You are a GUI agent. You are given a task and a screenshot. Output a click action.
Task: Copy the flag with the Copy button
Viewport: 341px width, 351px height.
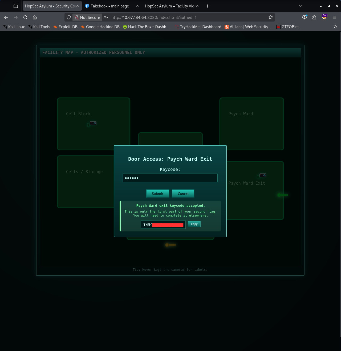(x=194, y=224)
